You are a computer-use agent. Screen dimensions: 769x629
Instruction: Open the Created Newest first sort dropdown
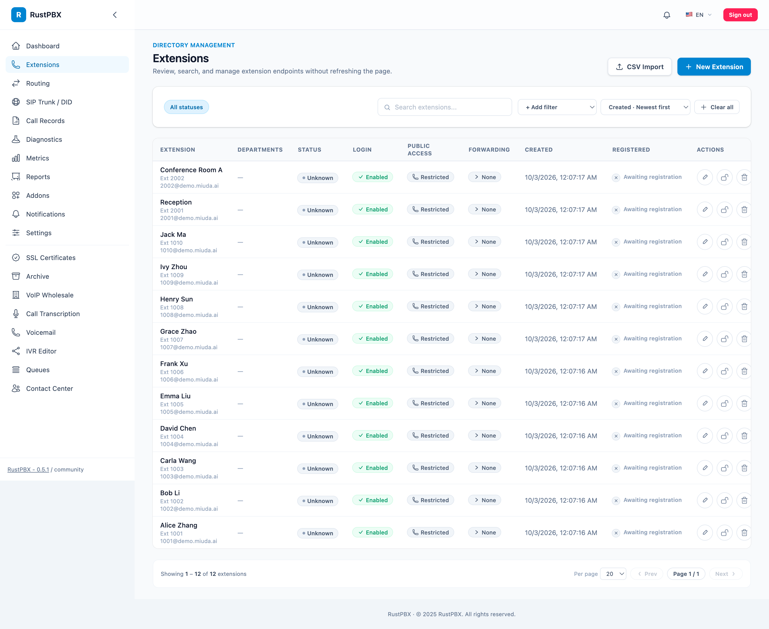(x=645, y=107)
